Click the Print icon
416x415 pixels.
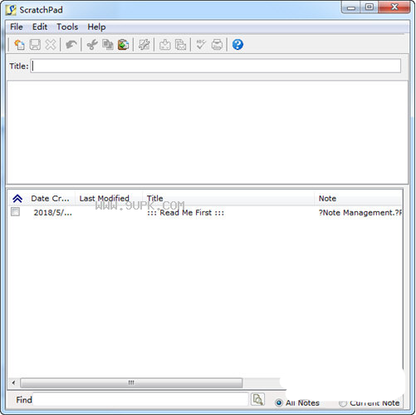click(217, 45)
